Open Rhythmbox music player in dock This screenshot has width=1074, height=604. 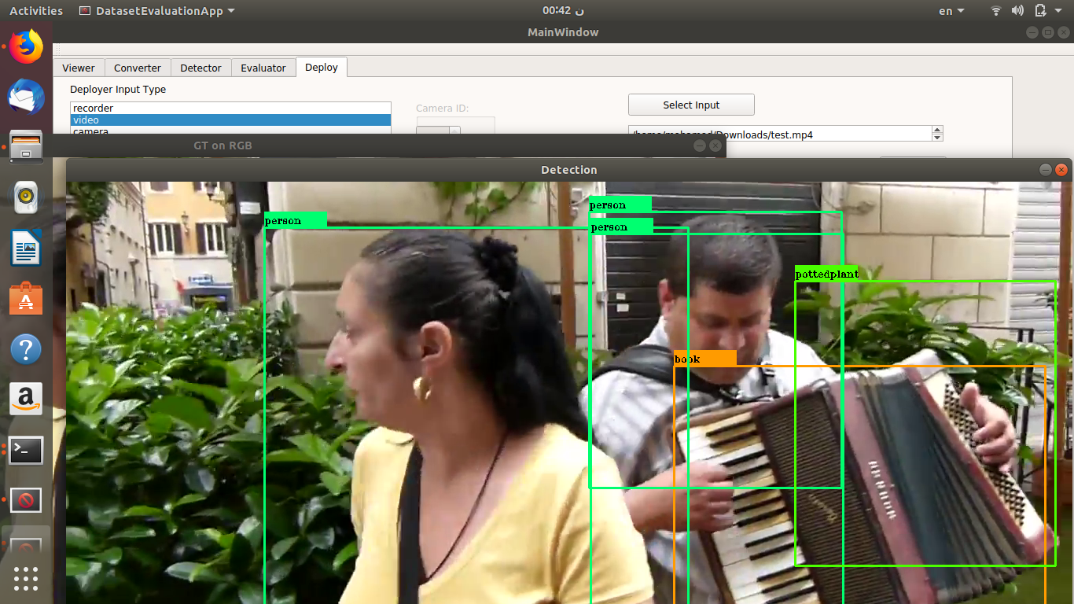coord(26,197)
